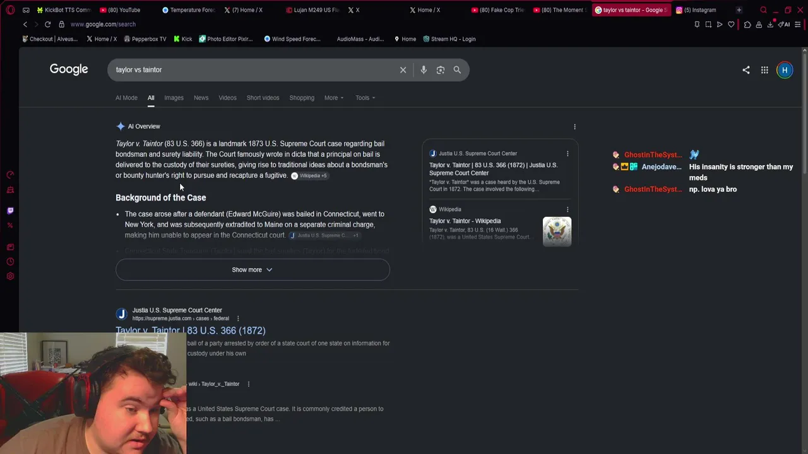This screenshot has height=454, width=808.
Task: Open three-dot menu on Wikipedia source card
Action: tap(567, 209)
